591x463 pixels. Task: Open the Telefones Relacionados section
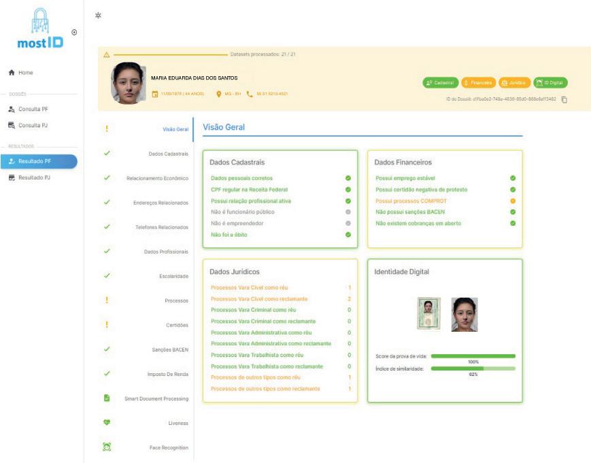(x=162, y=228)
